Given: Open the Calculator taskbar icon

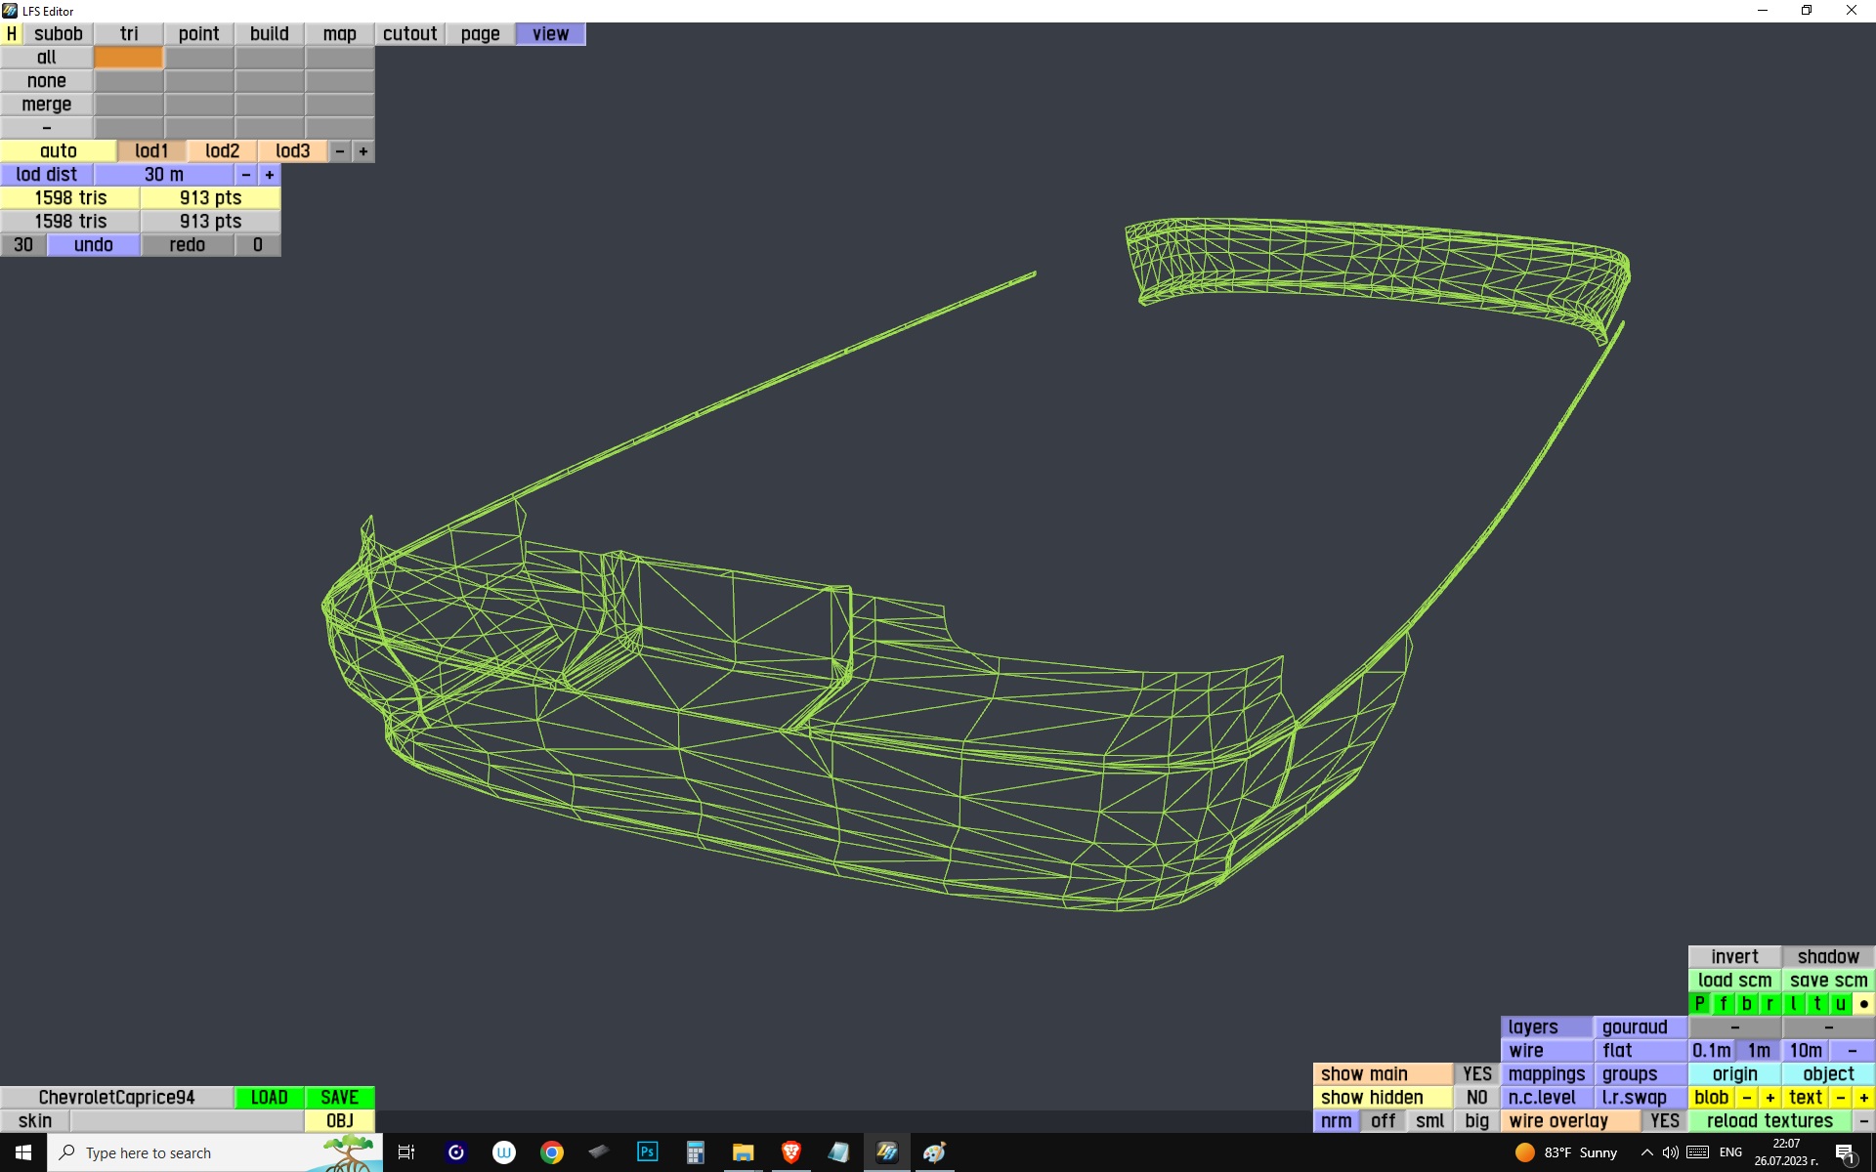Looking at the screenshot, I should coord(695,1152).
